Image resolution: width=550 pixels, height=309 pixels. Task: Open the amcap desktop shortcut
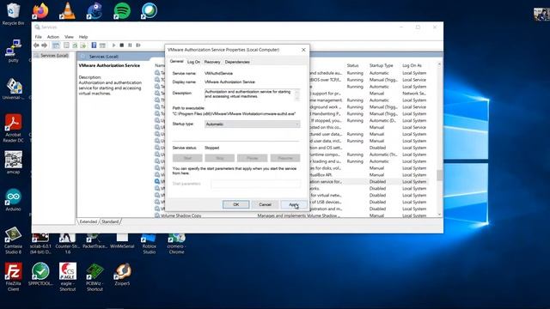click(14, 162)
